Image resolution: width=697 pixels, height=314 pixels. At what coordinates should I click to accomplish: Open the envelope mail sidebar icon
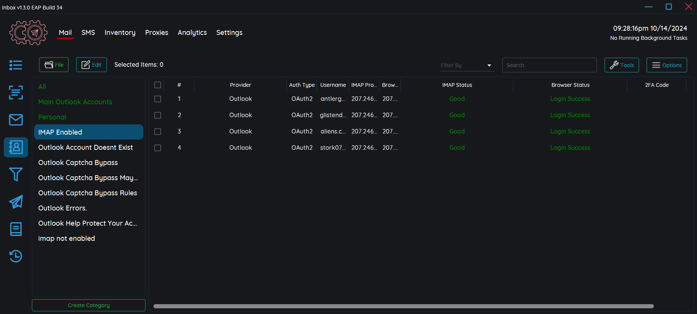[16, 120]
